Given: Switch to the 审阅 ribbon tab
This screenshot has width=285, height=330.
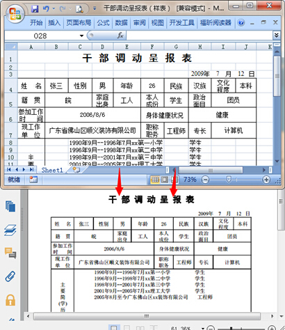Looking at the screenshot, I should 139,23.
